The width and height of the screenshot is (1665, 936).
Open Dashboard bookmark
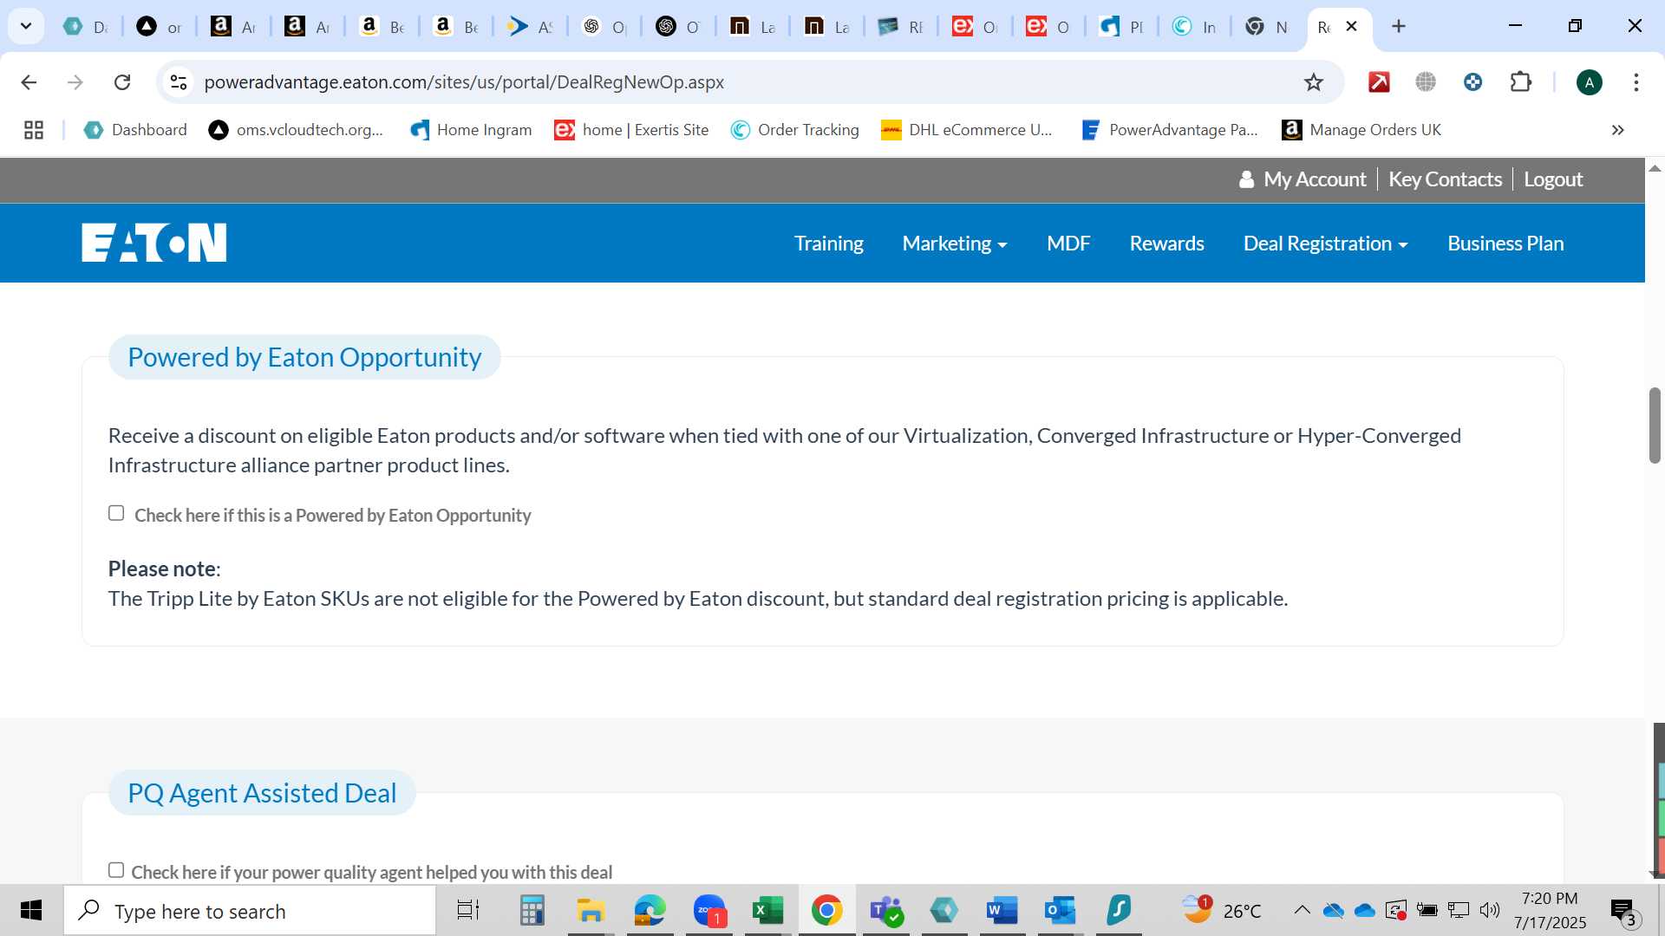click(x=135, y=130)
